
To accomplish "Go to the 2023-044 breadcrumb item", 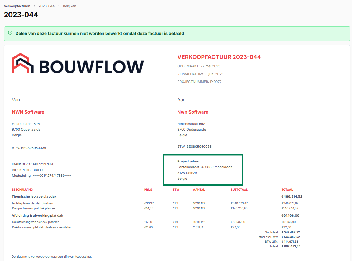I will pyautogui.click(x=46, y=6).
